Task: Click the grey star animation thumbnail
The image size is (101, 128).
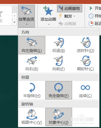Action: pos(1,14)
